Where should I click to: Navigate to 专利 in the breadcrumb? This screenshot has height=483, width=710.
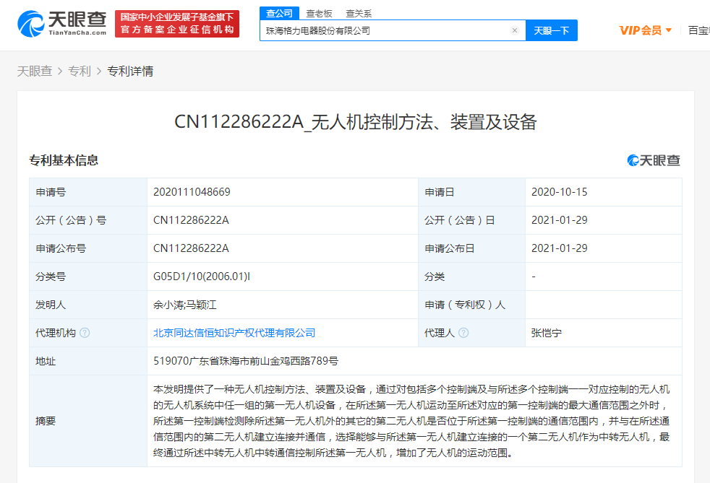pos(80,71)
